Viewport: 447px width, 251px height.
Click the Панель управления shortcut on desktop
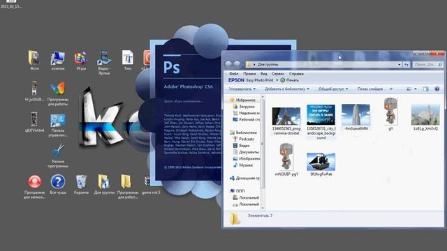58,125
